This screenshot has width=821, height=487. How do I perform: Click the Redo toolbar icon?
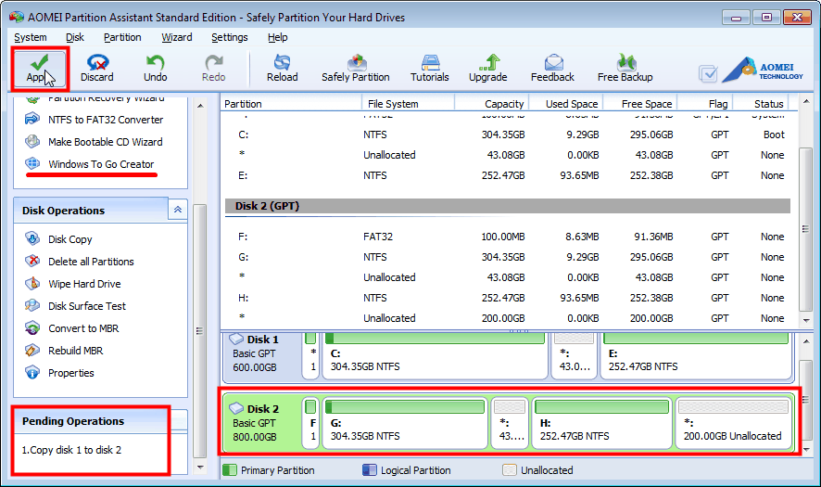click(x=214, y=69)
